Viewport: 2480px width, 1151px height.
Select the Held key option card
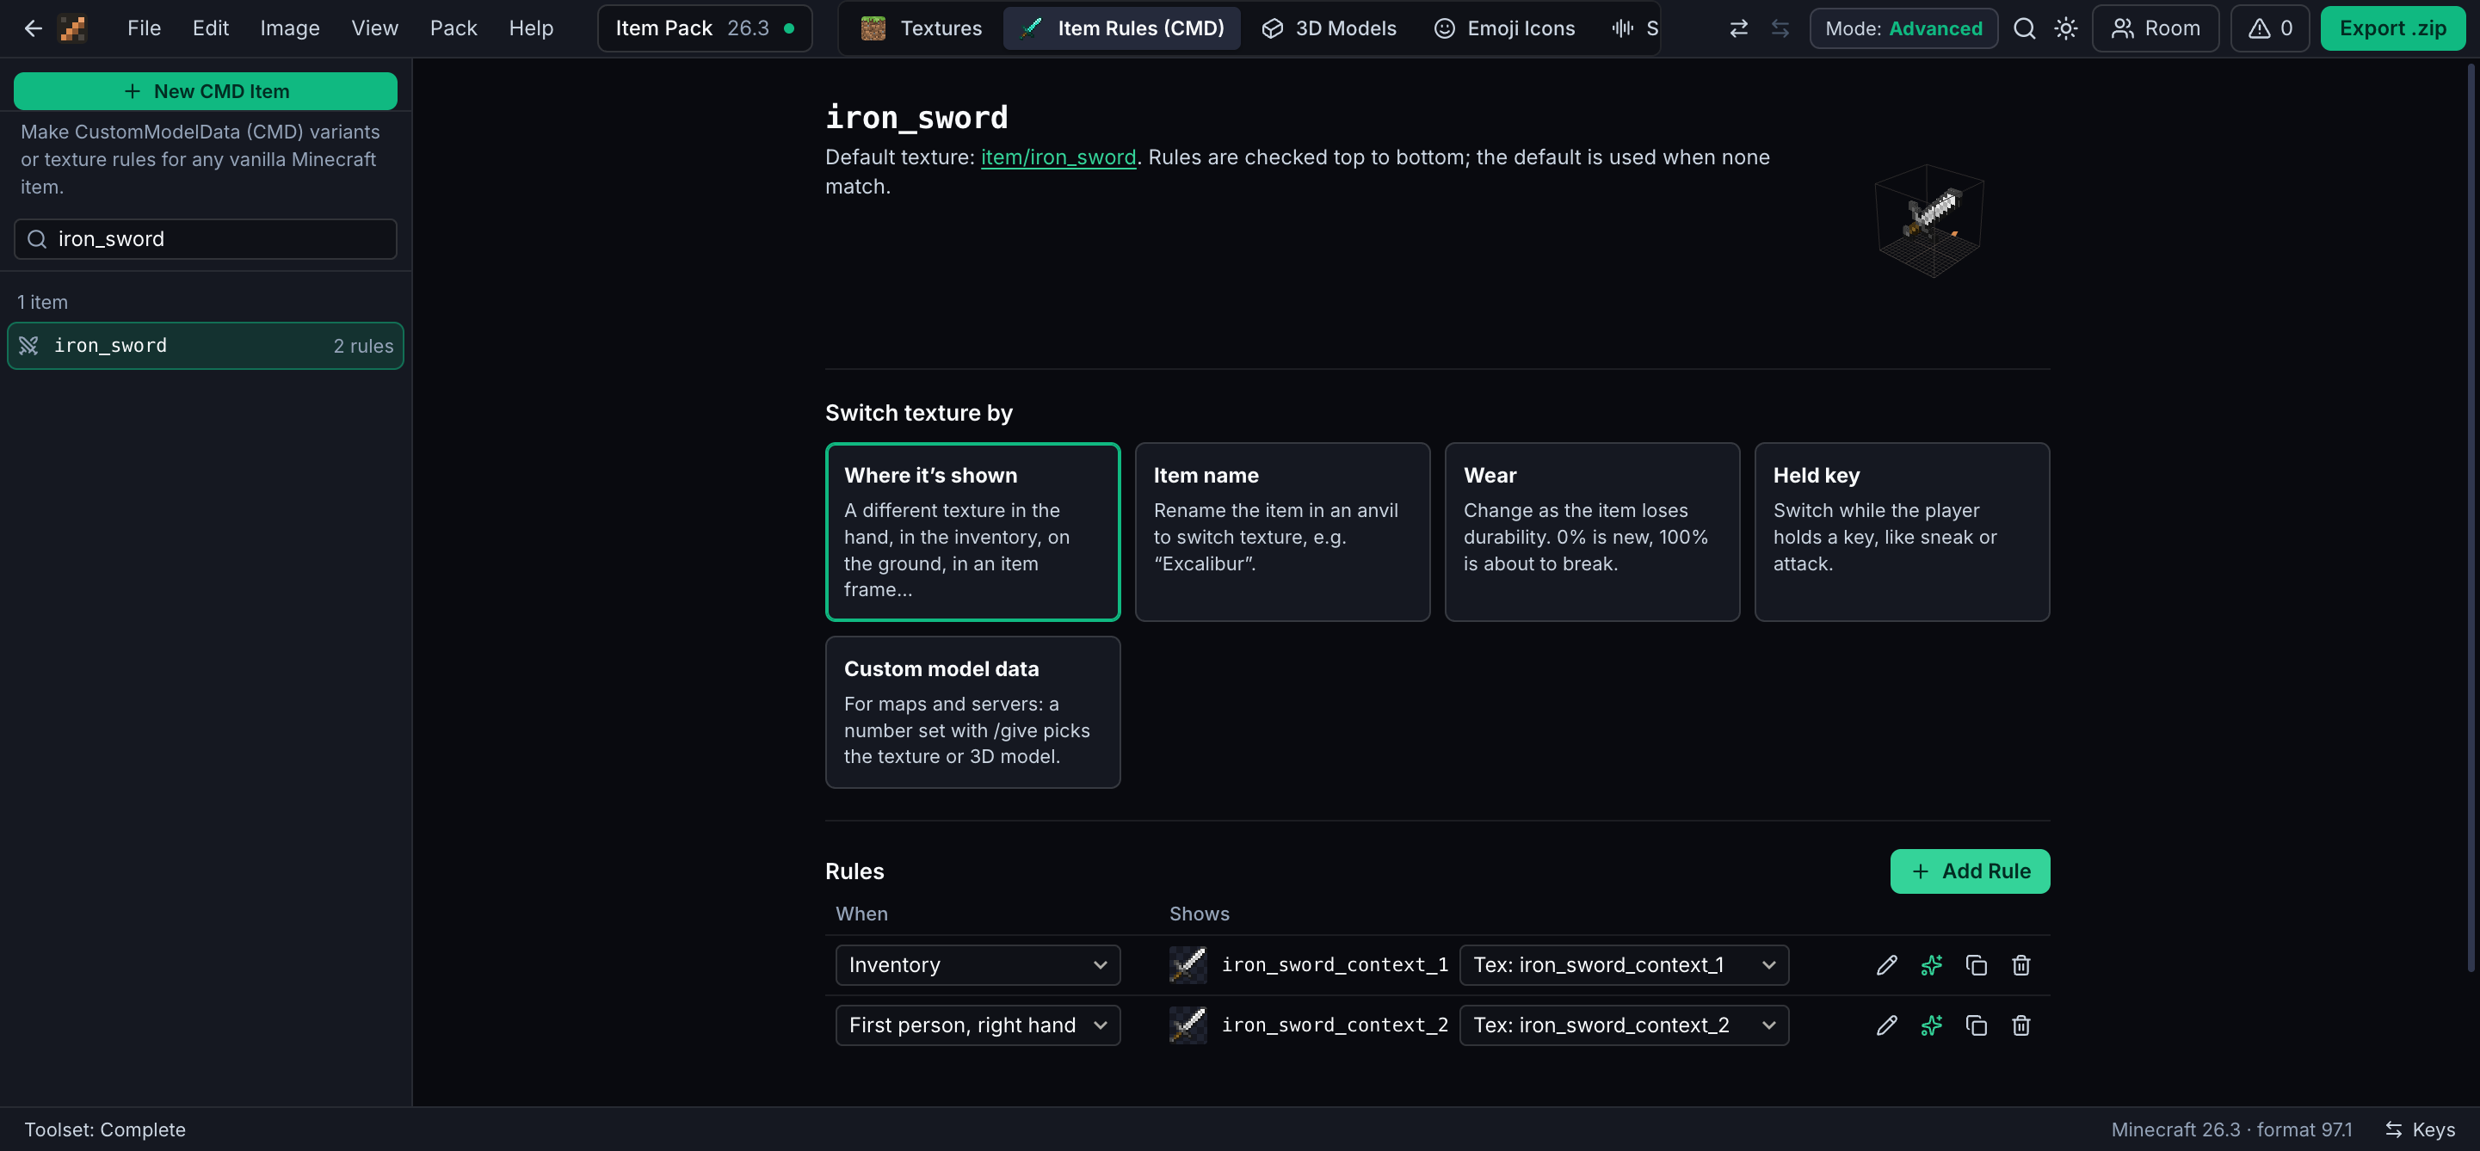tap(1903, 532)
